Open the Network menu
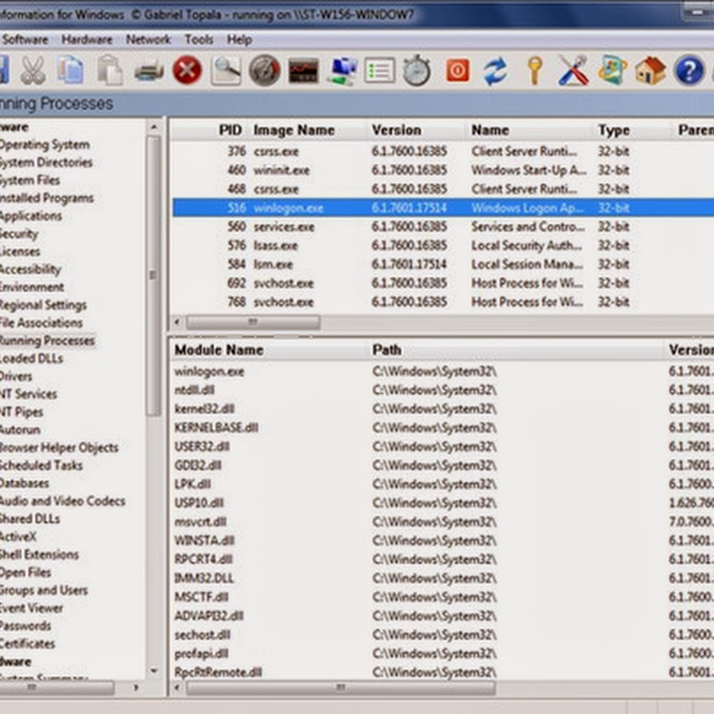Image resolution: width=714 pixels, height=714 pixels. click(x=148, y=39)
